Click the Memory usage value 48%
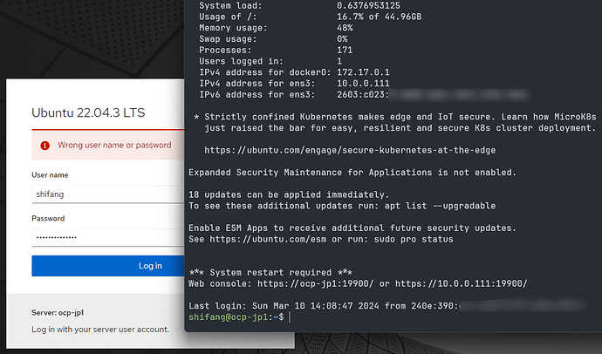602x354 pixels. (345, 28)
